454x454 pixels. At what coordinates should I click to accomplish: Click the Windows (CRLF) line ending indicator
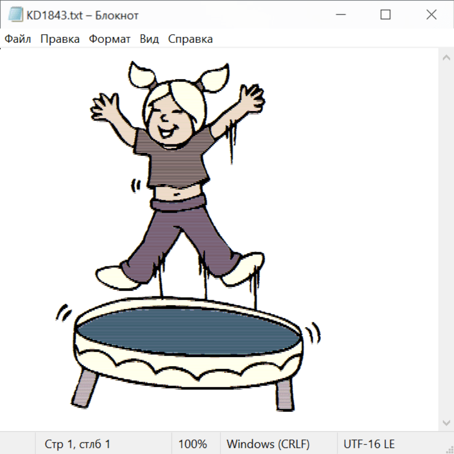pos(268,444)
